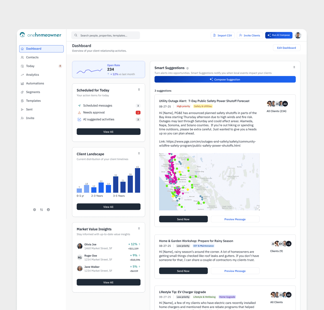Run AI Compose
The width and height of the screenshot is (324, 310).
pos(279,35)
